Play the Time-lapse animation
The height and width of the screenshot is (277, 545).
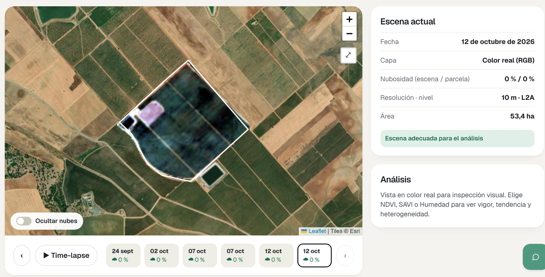[x=66, y=256]
